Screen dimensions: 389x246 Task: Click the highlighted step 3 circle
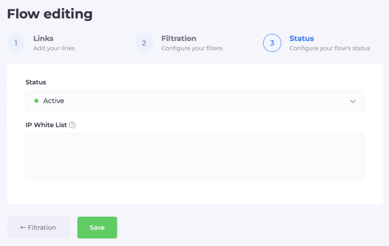point(272,43)
